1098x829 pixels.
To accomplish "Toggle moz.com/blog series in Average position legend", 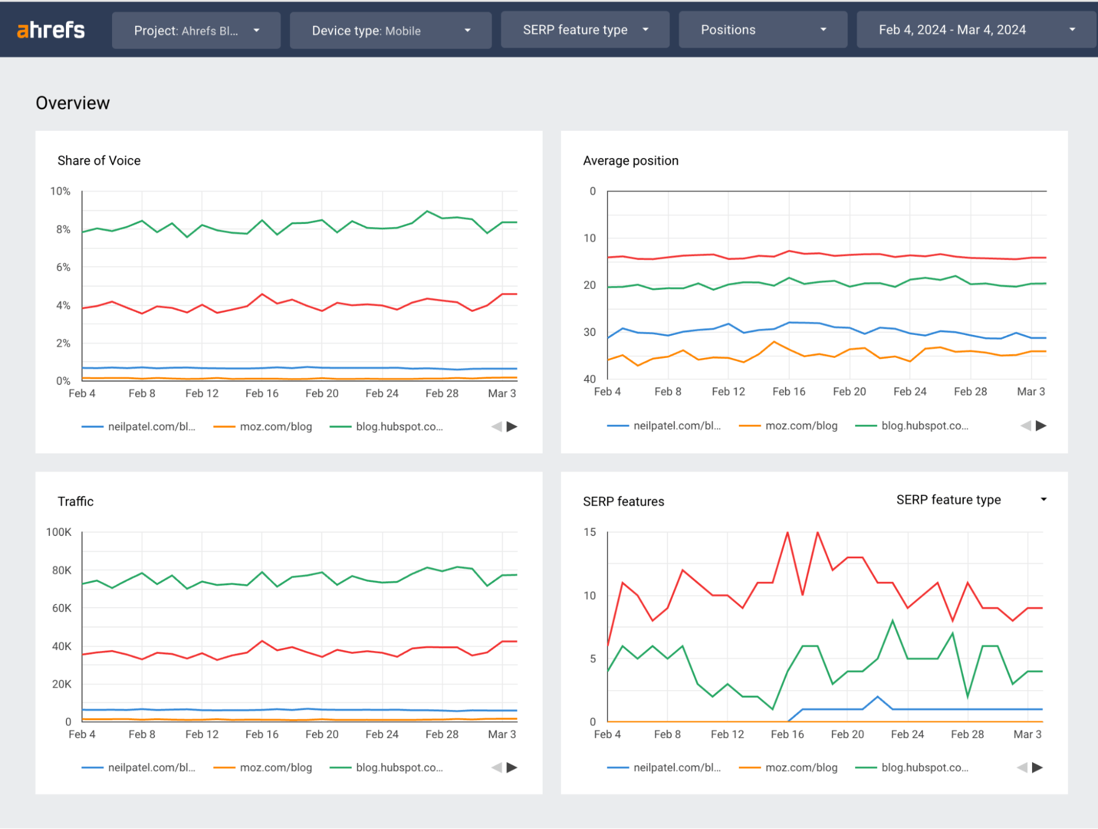I will tap(801, 425).
